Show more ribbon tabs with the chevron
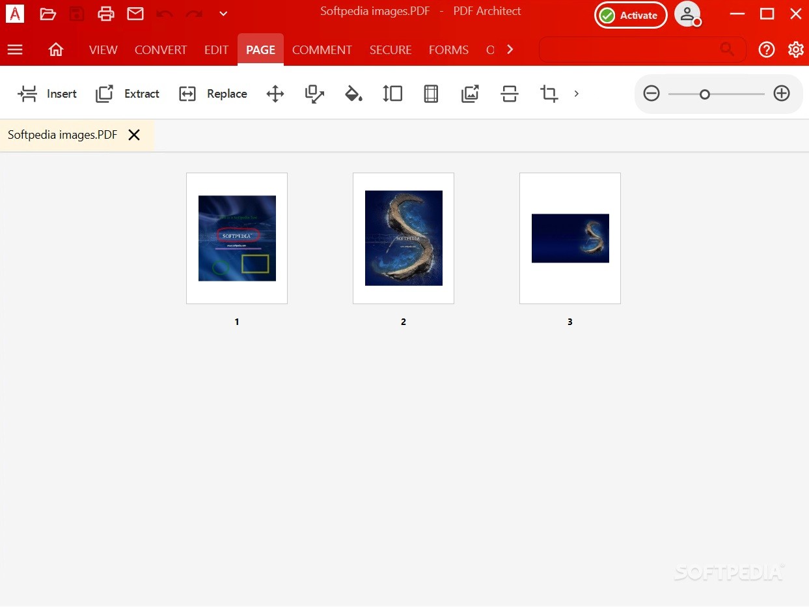 510,49
